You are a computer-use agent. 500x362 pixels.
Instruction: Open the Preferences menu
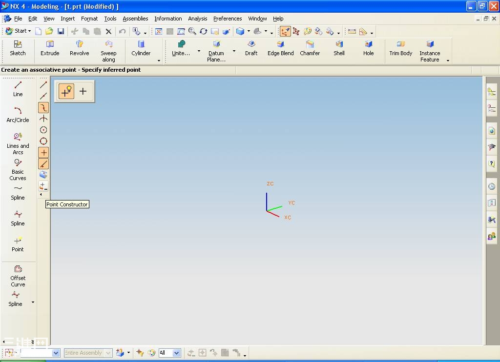228,19
